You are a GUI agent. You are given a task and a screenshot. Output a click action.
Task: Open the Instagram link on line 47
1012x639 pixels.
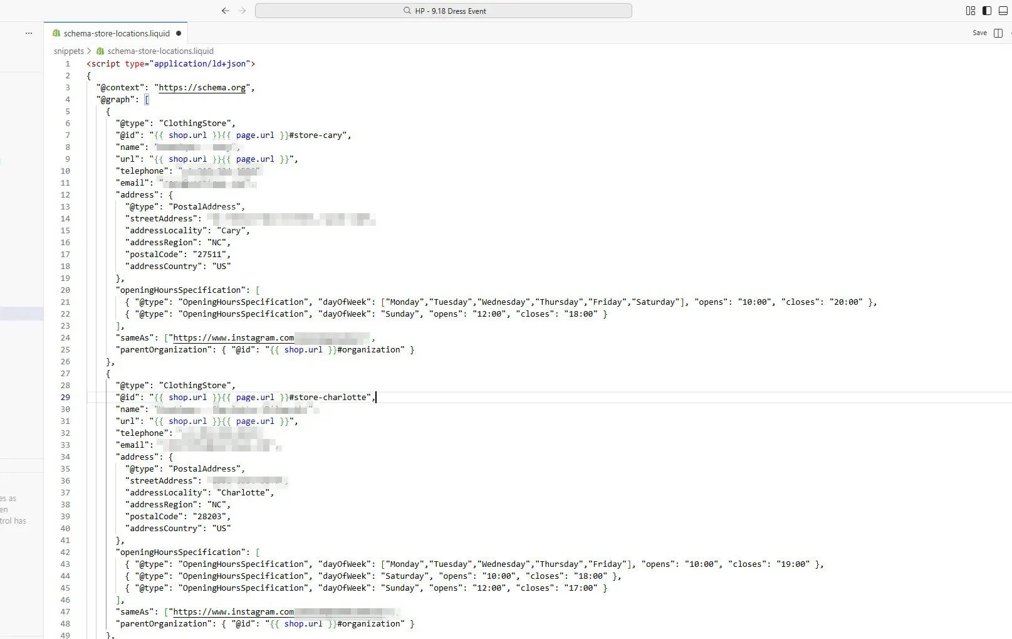(233, 612)
